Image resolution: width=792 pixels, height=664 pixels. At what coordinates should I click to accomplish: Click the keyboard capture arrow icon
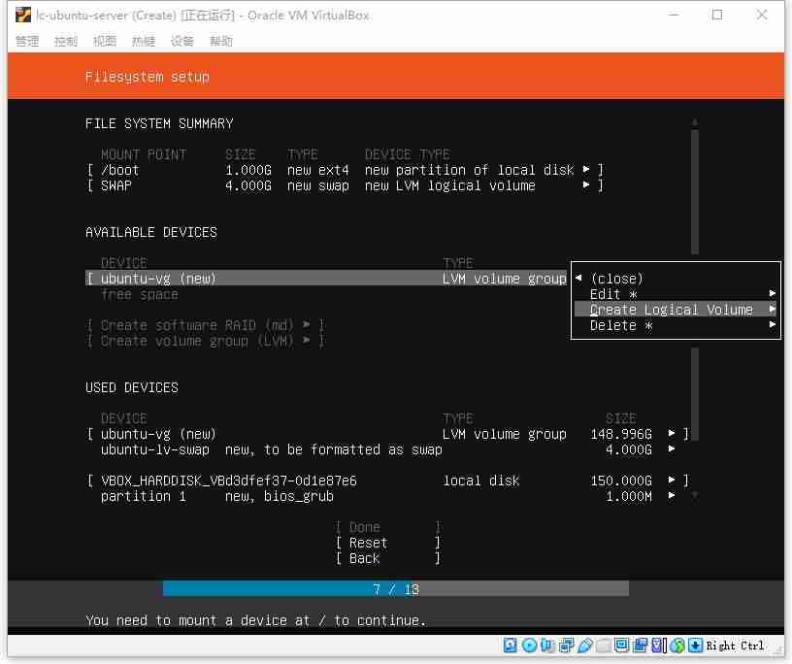click(696, 646)
